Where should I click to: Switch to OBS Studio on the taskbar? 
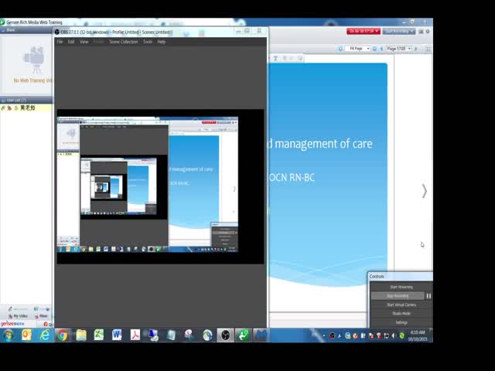[225, 335]
